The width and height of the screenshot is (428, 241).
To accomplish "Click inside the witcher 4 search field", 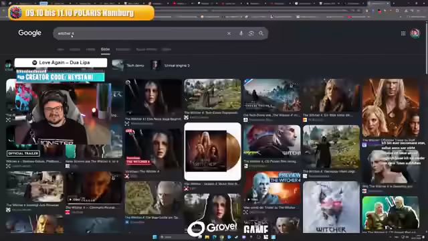I will tap(139, 33).
